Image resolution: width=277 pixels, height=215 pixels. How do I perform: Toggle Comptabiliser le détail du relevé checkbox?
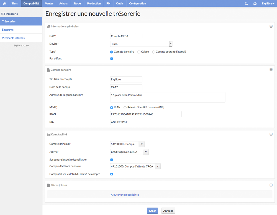(111, 174)
